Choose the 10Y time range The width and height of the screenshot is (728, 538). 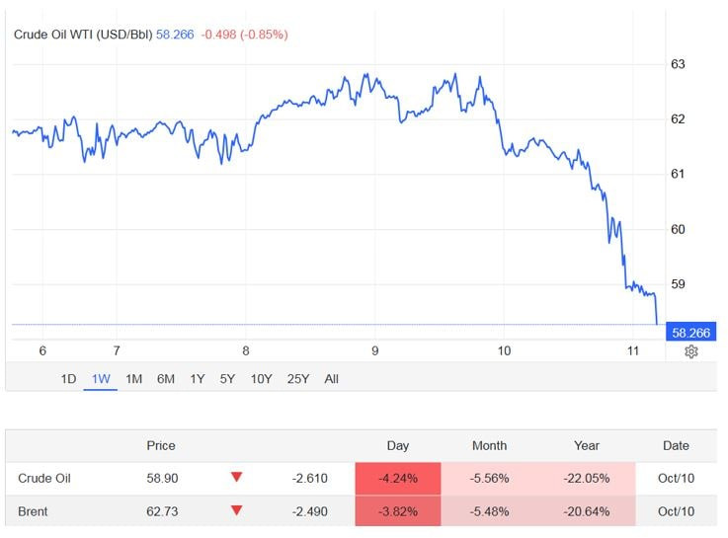[262, 378]
